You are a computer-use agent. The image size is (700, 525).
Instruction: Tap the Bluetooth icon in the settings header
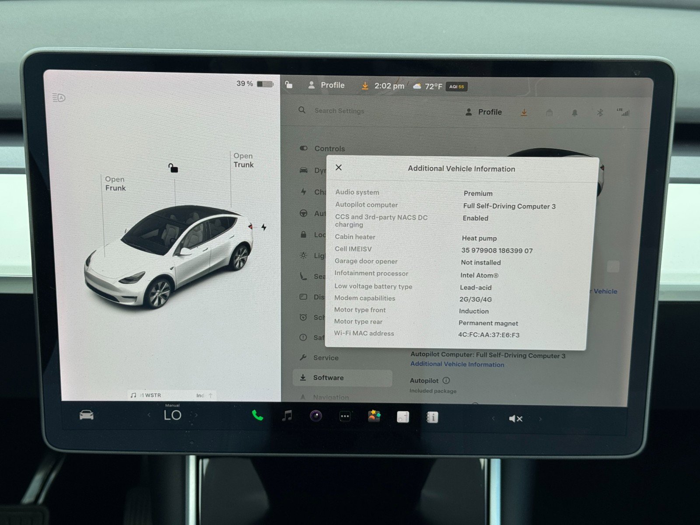coord(601,112)
